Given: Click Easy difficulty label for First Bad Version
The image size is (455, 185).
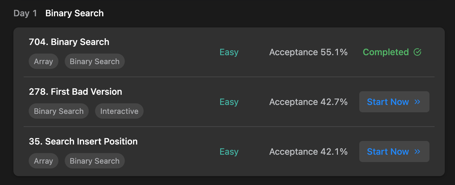Looking at the screenshot, I should tap(229, 102).
